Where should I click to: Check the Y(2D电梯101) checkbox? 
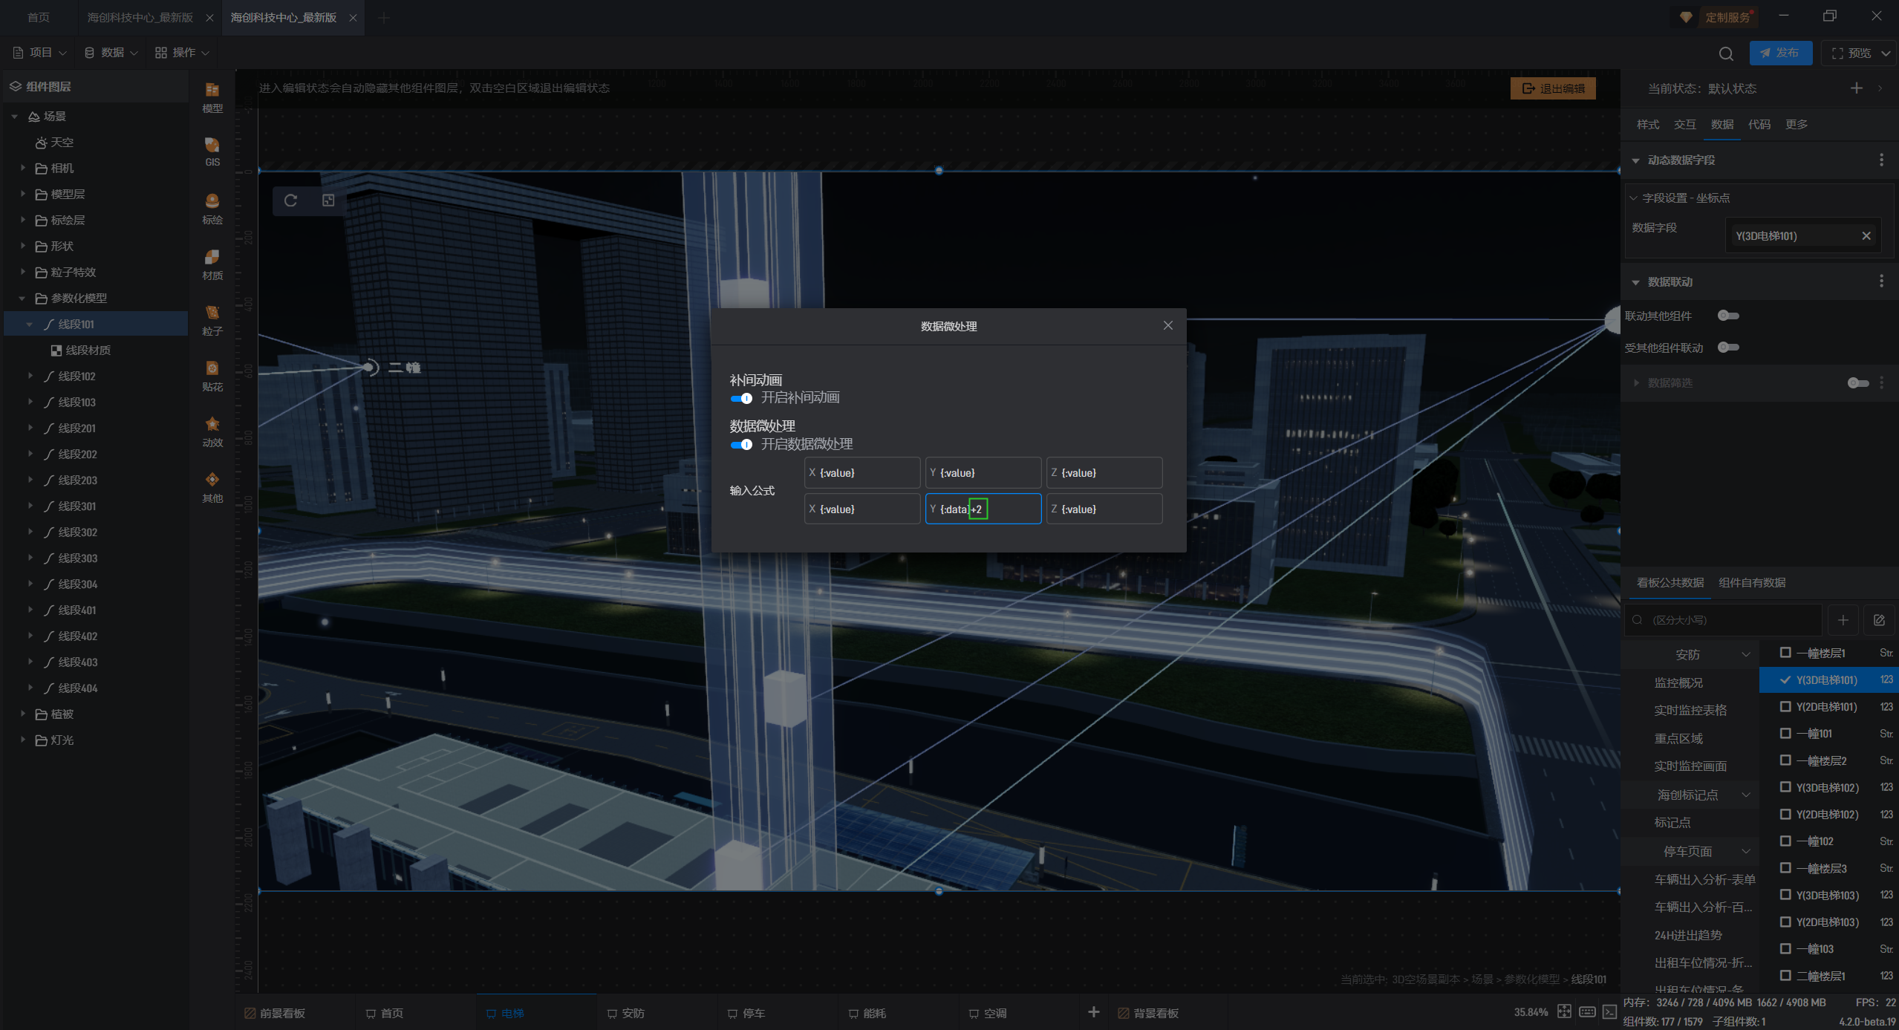(x=1785, y=706)
